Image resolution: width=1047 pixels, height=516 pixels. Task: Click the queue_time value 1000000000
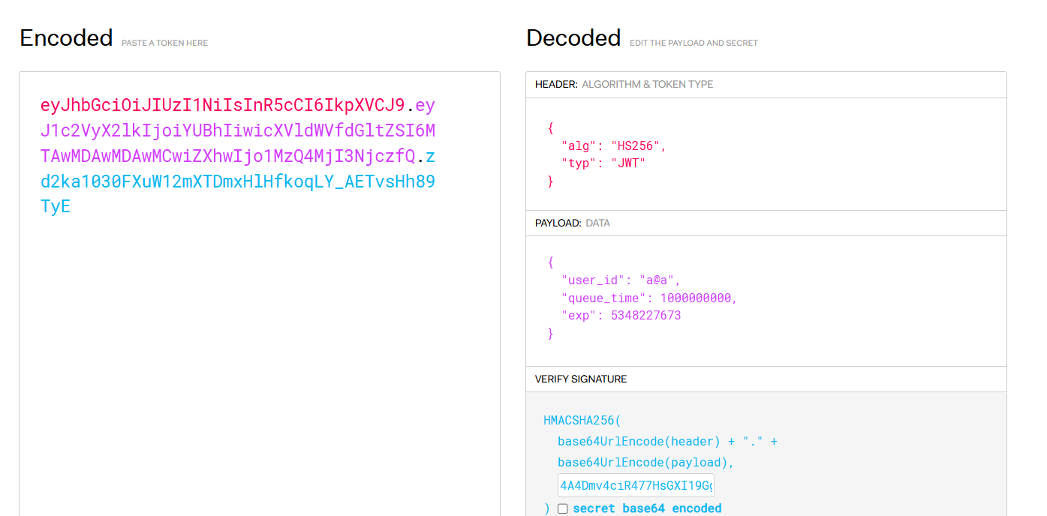pyautogui.click(x=698, y=298)
